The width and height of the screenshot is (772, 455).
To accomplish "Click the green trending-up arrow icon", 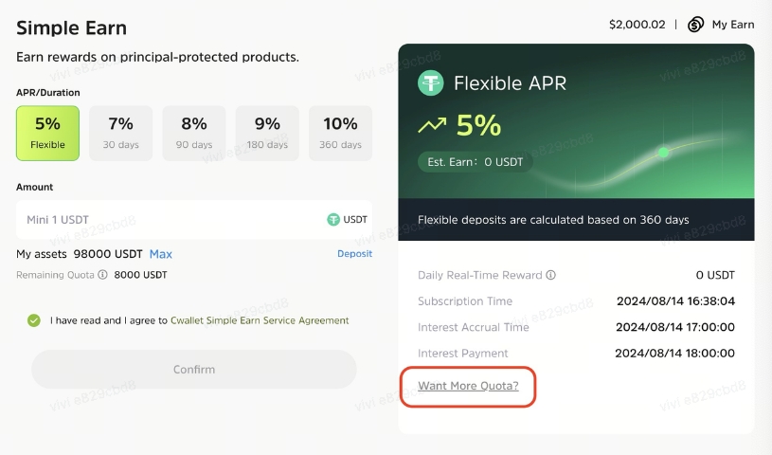I will pyautogui.click(x=432, y=125).
